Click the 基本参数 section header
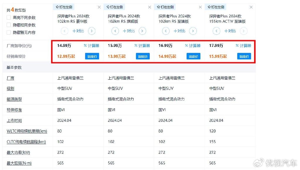Viewport: 300px width, 170px height. pyautogui.click(x=14, y=67)
